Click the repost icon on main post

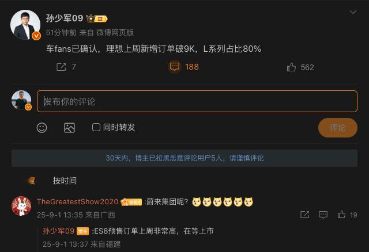tap(61, 67)
